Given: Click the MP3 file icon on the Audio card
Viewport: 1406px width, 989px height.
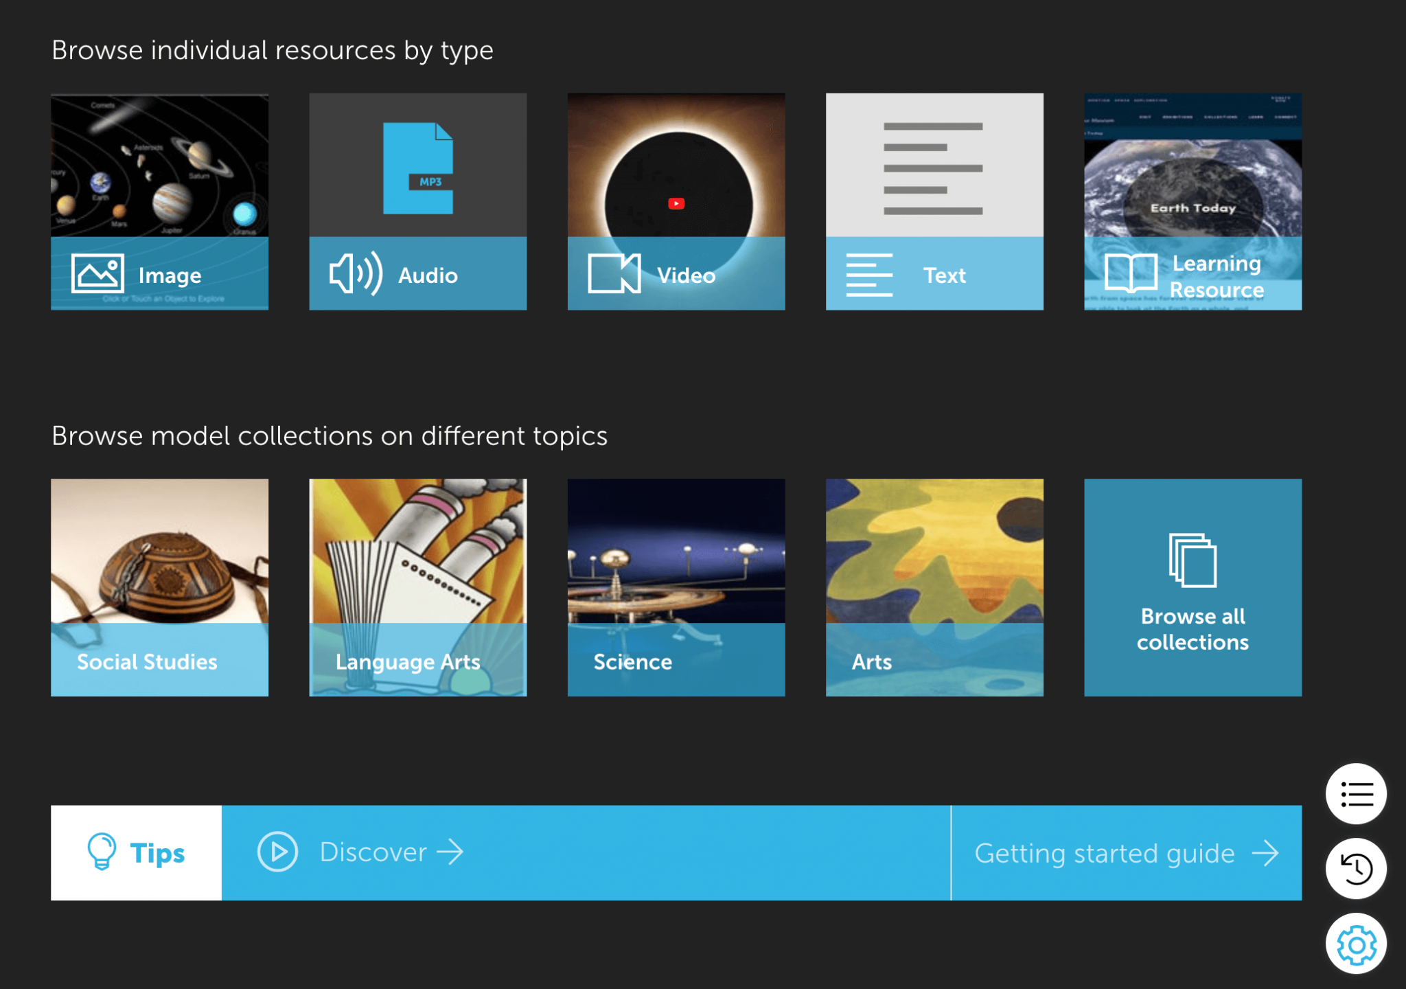Looking at the screenshot, I should tap(417, 168).
